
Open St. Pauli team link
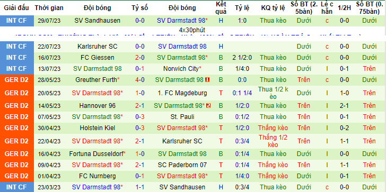182,117
